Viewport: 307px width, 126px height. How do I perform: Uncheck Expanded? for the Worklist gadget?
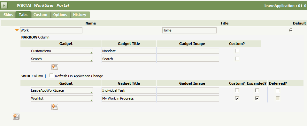tap(257, 98)
